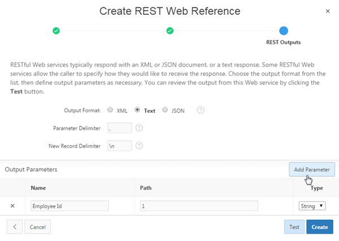The image size is (339, 241).
Task: Cancel the web reference wizard
Action: (x=37, y=226)
